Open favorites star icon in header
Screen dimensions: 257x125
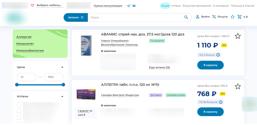(x=232, y=17)
